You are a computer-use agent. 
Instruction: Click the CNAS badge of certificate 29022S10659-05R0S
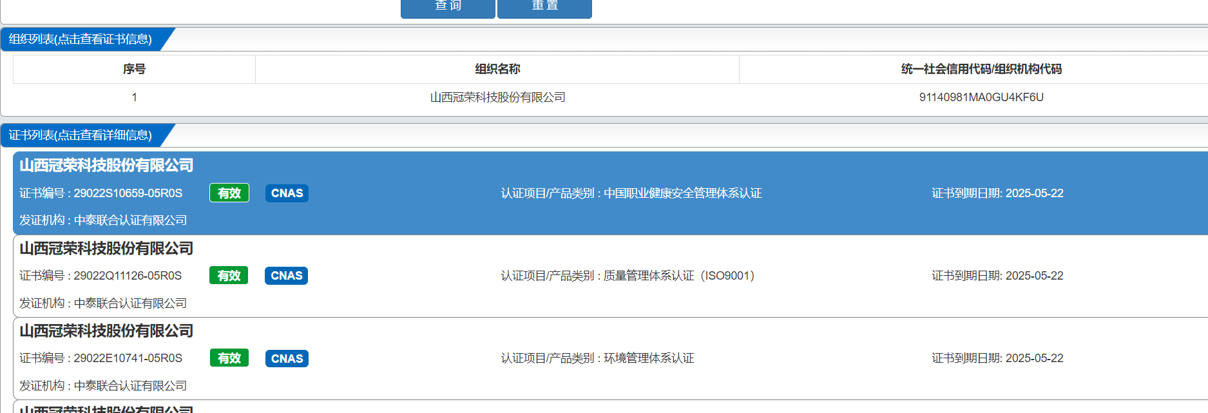pyautogui.click(x=287, y=193)
